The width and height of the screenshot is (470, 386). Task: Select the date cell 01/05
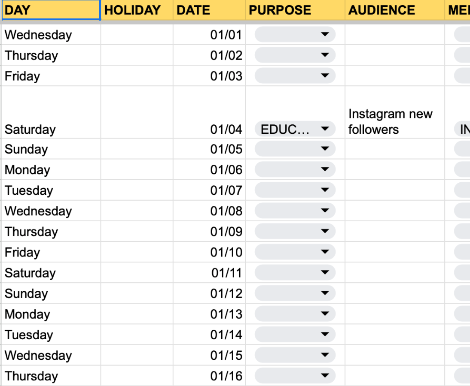coord(209,149)
